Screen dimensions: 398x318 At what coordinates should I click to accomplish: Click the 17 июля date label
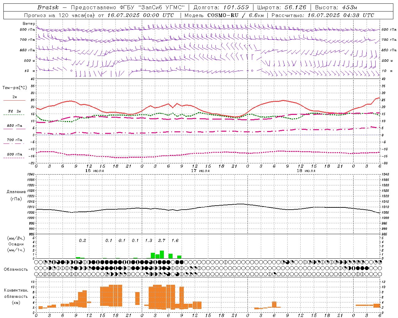coord(200,171)
